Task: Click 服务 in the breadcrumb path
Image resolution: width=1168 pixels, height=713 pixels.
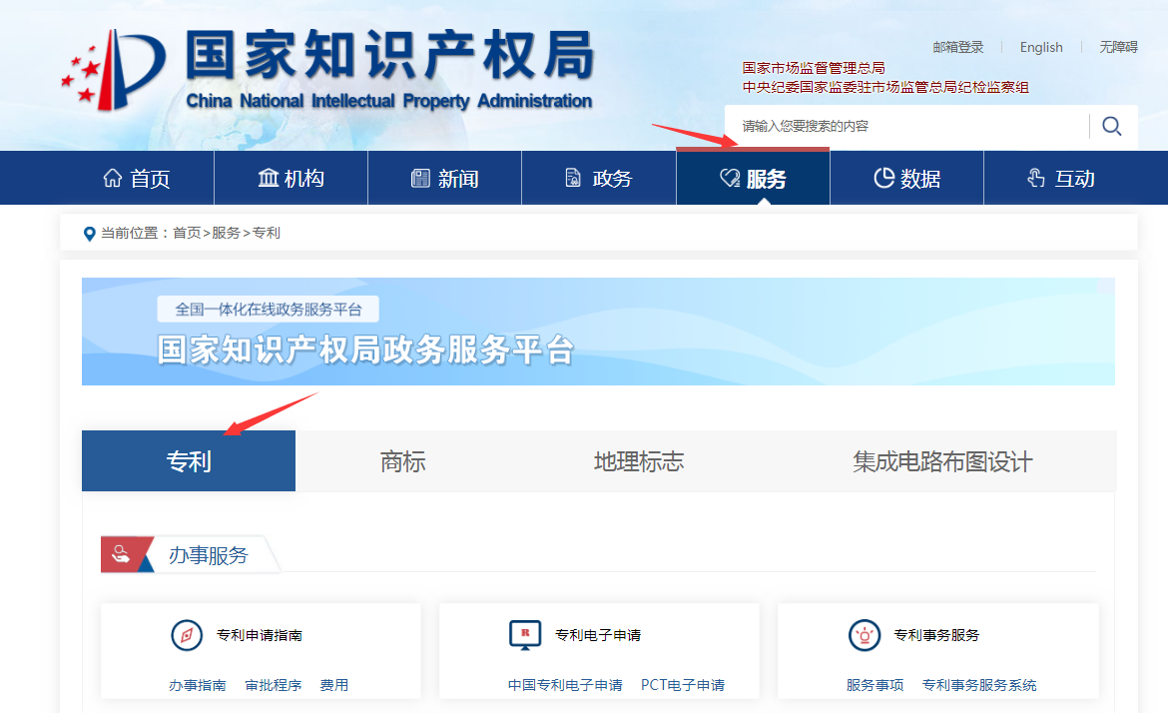Action: tap(227, 234)
